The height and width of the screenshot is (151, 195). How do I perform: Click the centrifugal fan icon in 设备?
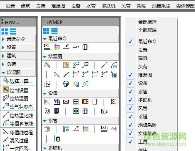[47, 111]
